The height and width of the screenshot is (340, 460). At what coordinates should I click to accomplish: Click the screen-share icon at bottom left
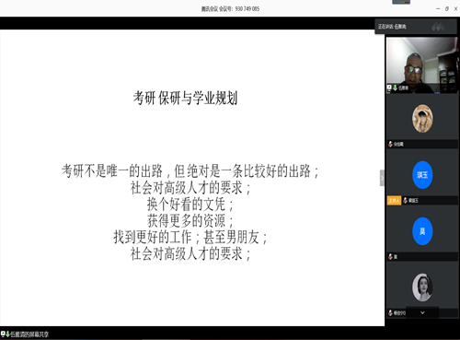point(3,334)
